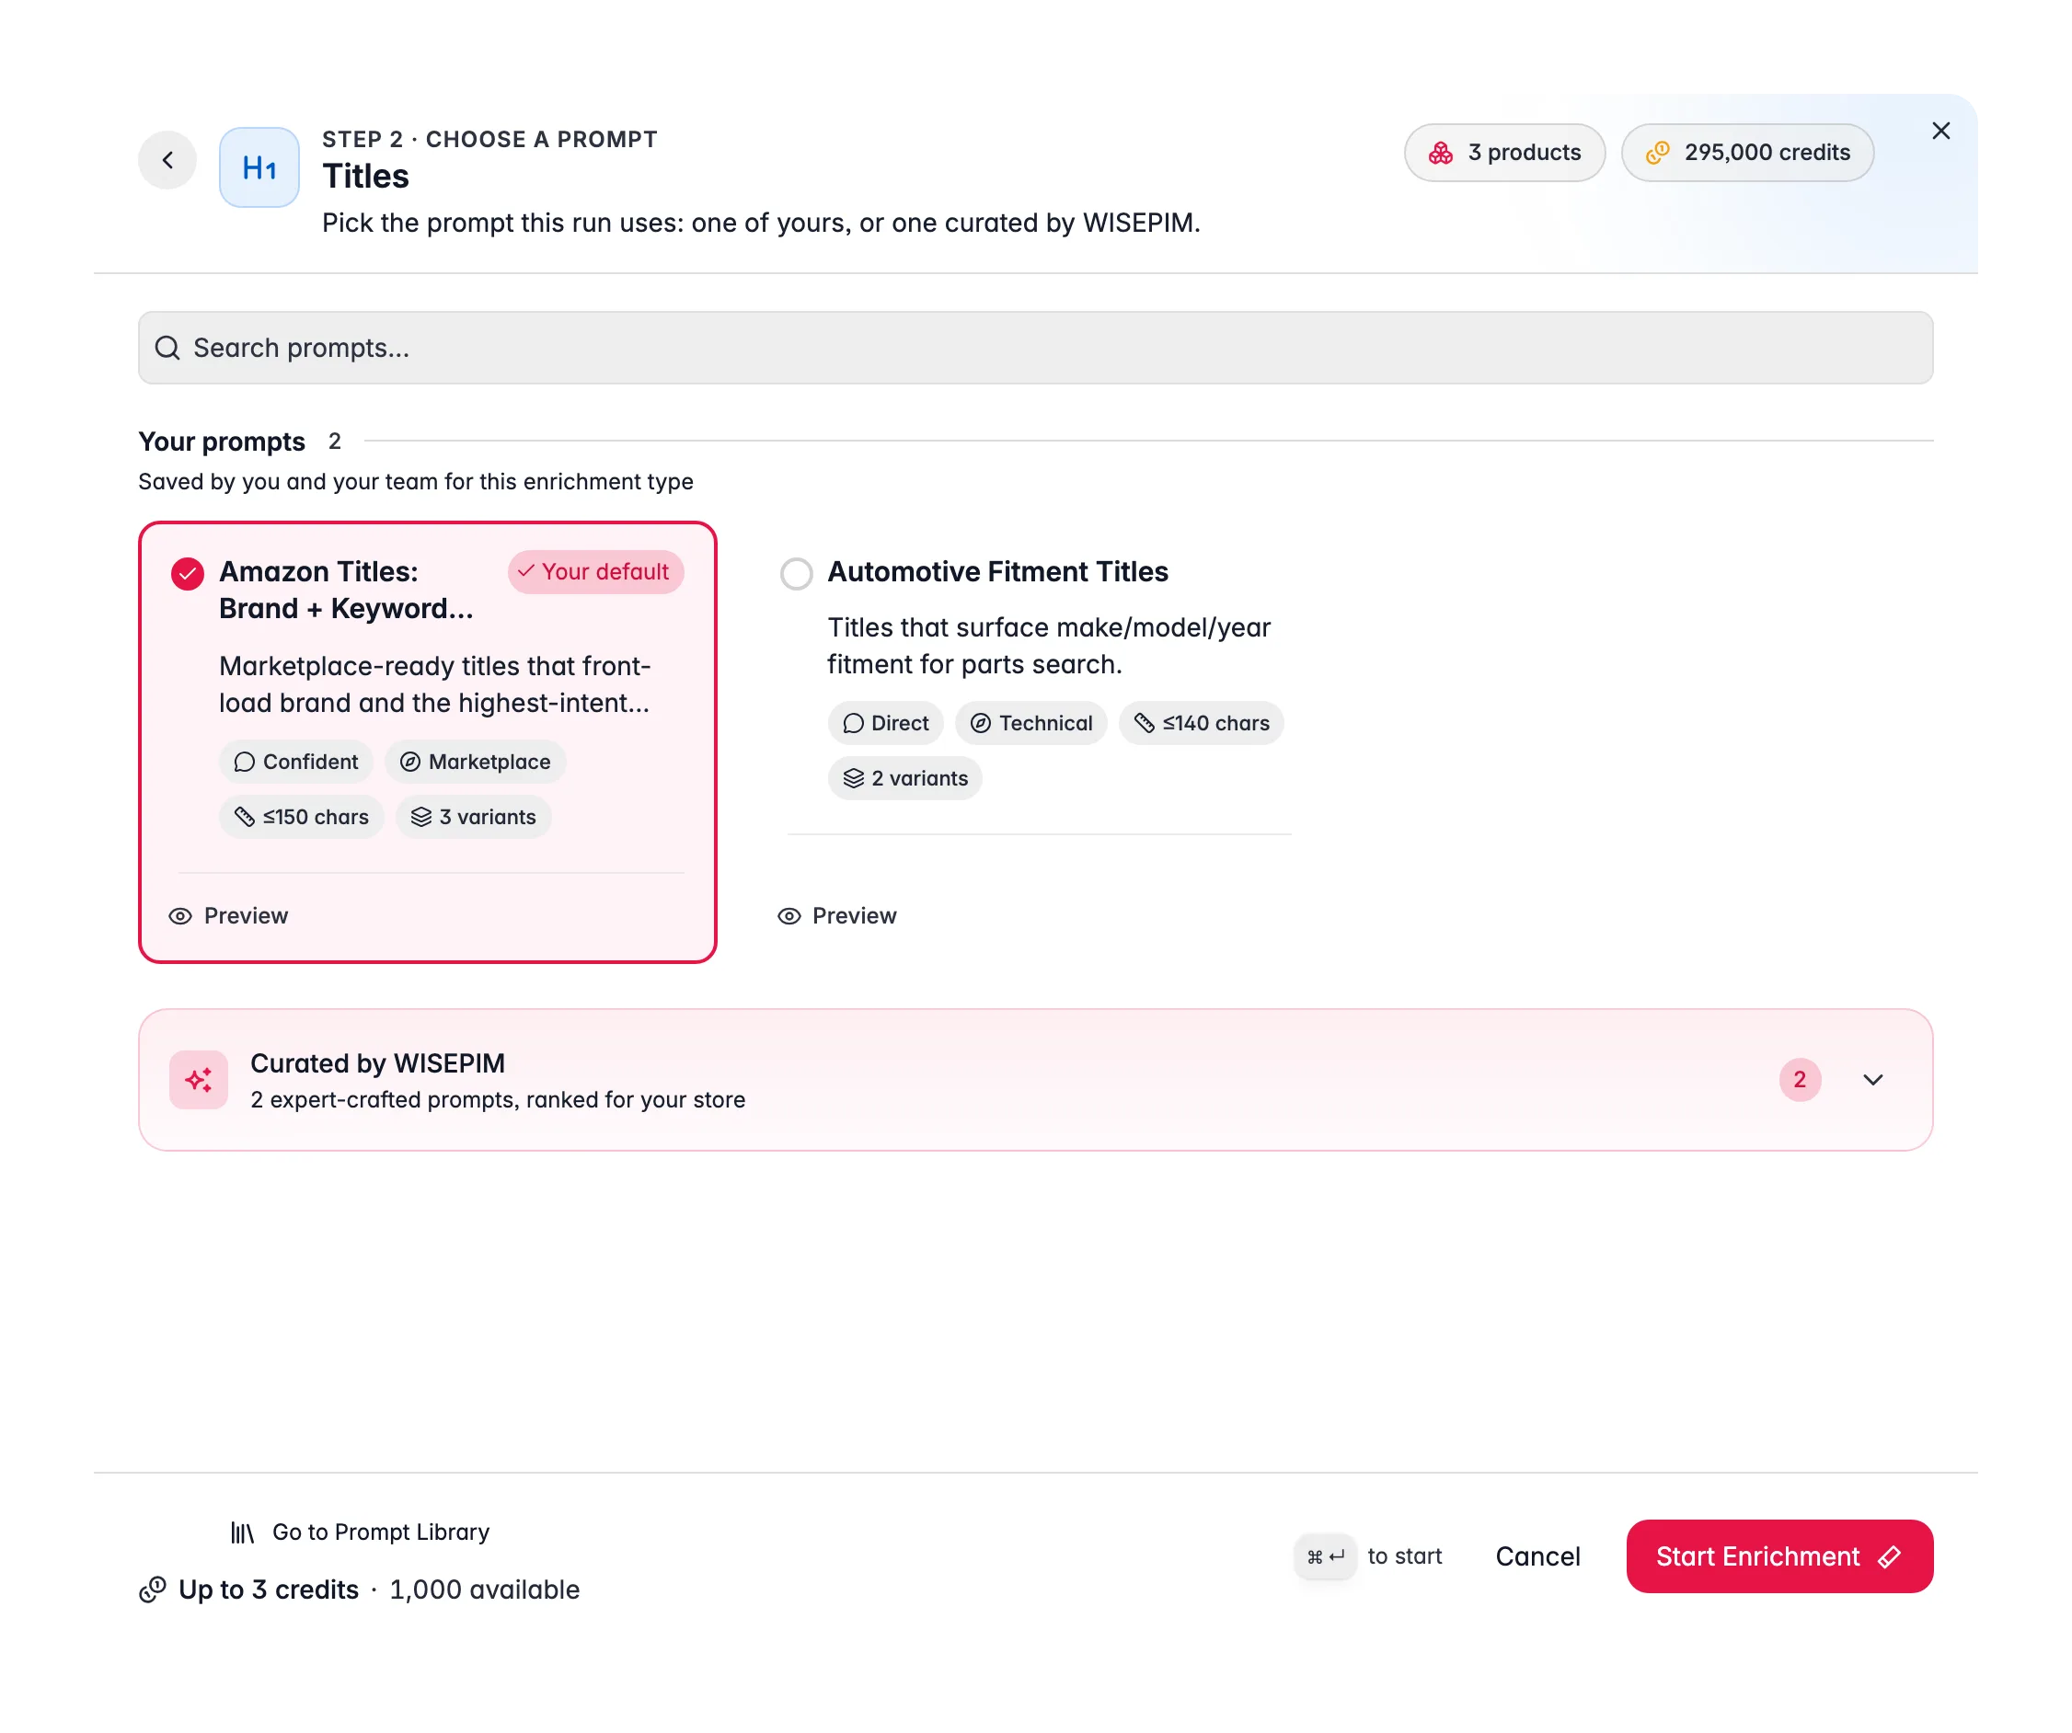Click the Marketplace tag chip
Image resolution: width=2072 pixels, height=1733 pixels.
click(x=476, y=763)
